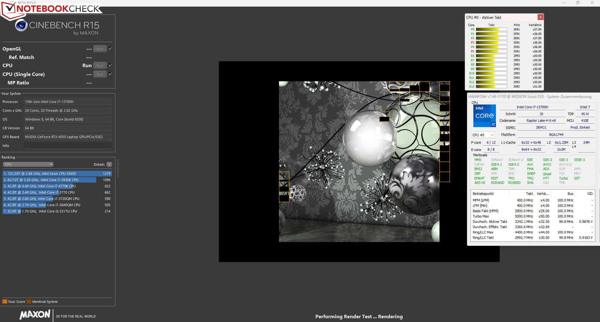Click the Processor field showing i7-13700H

(68, 102)
